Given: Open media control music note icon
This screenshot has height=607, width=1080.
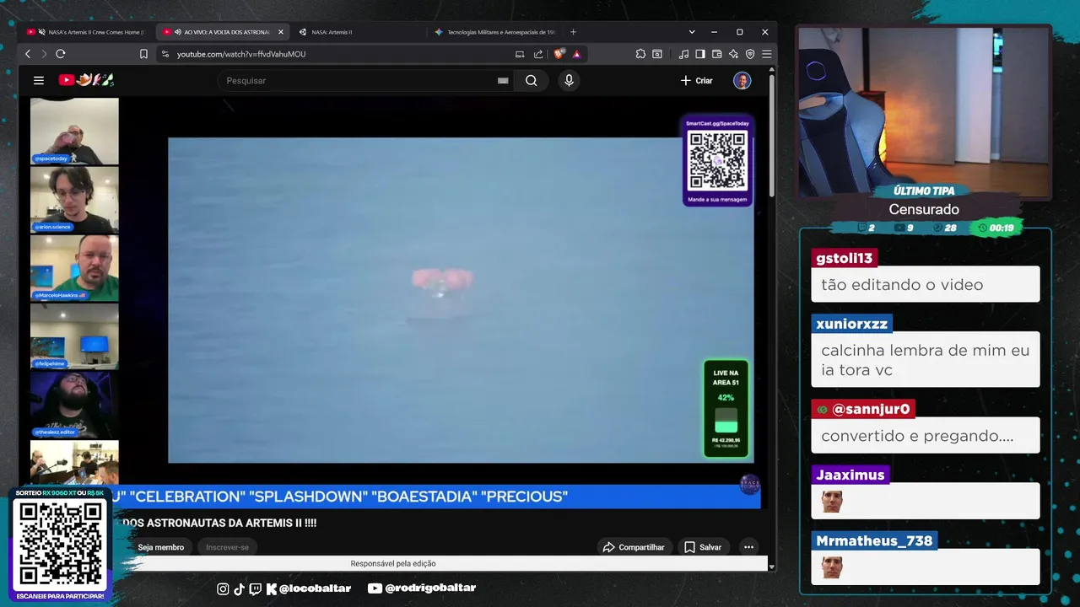Looking at the screenshot, I should tap(683, 54).
